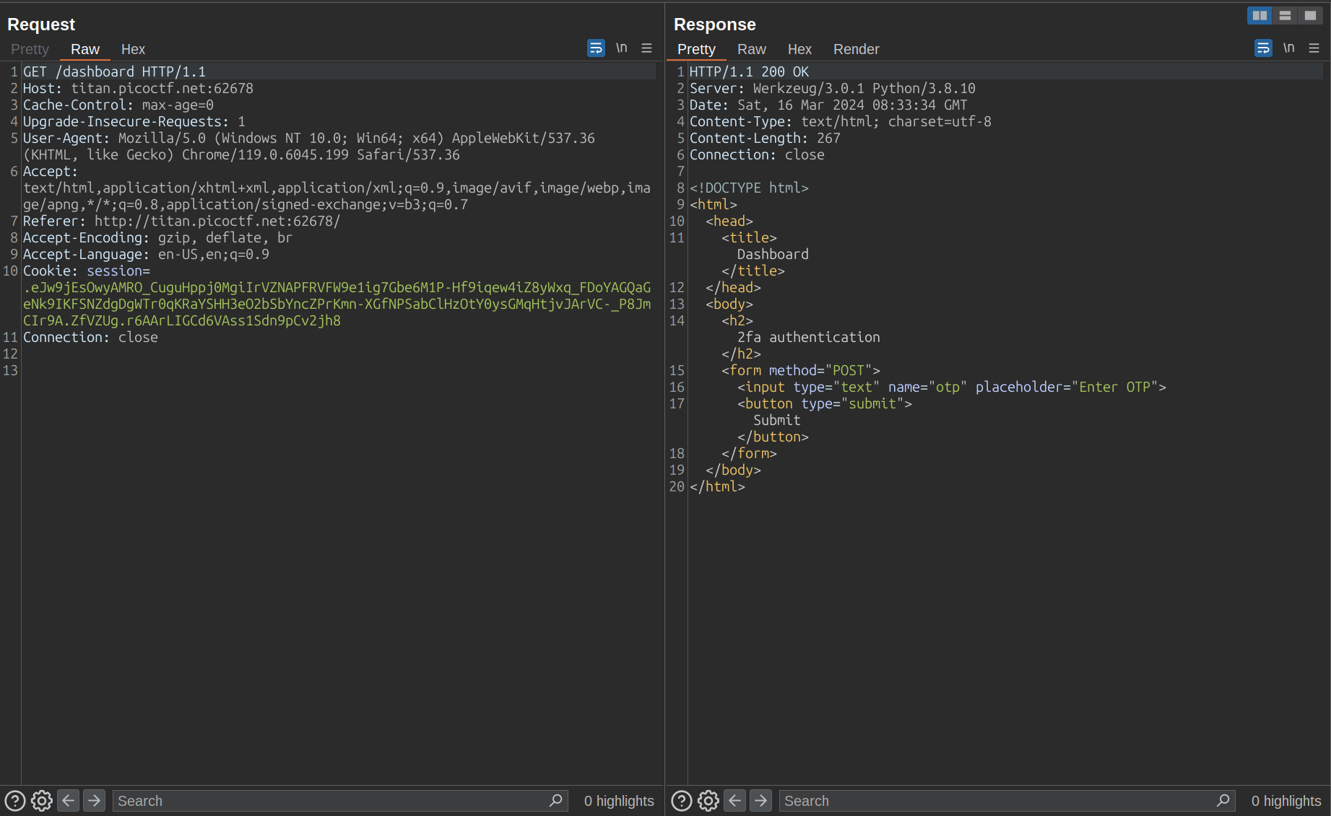1331x816 pixels.
Task: Select side-by-side layout icon
Action: point(1260,15)
